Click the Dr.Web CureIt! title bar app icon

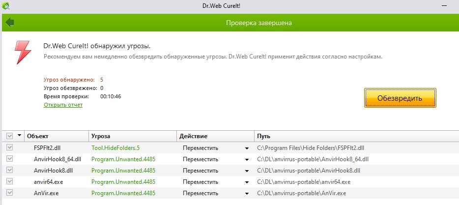click(5, 5)
